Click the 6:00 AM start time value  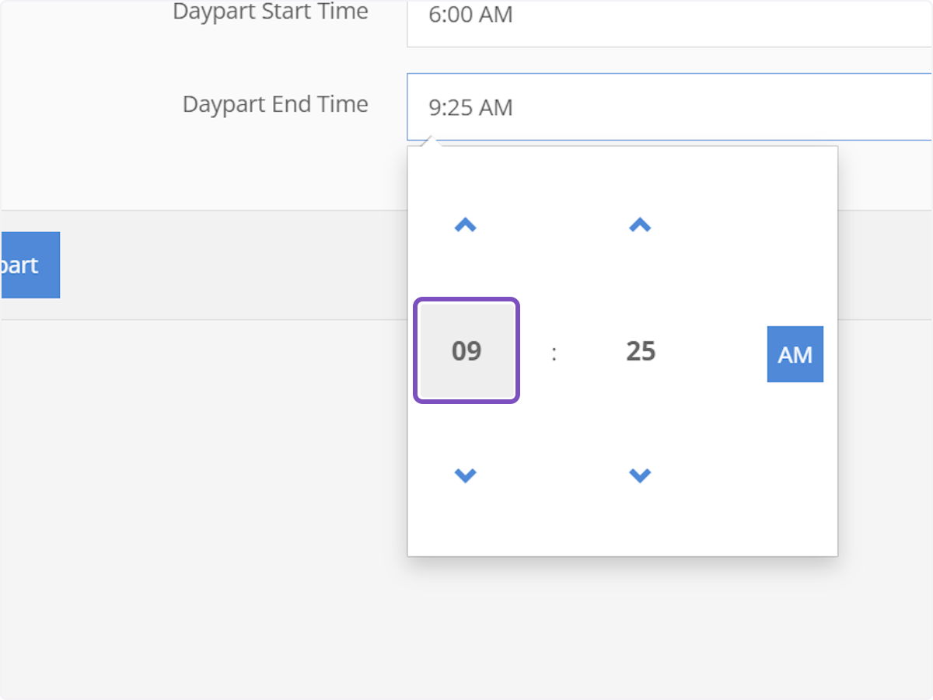470,14
